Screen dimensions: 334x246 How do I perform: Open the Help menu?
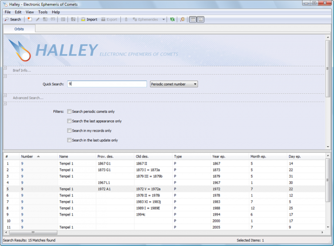56,12
